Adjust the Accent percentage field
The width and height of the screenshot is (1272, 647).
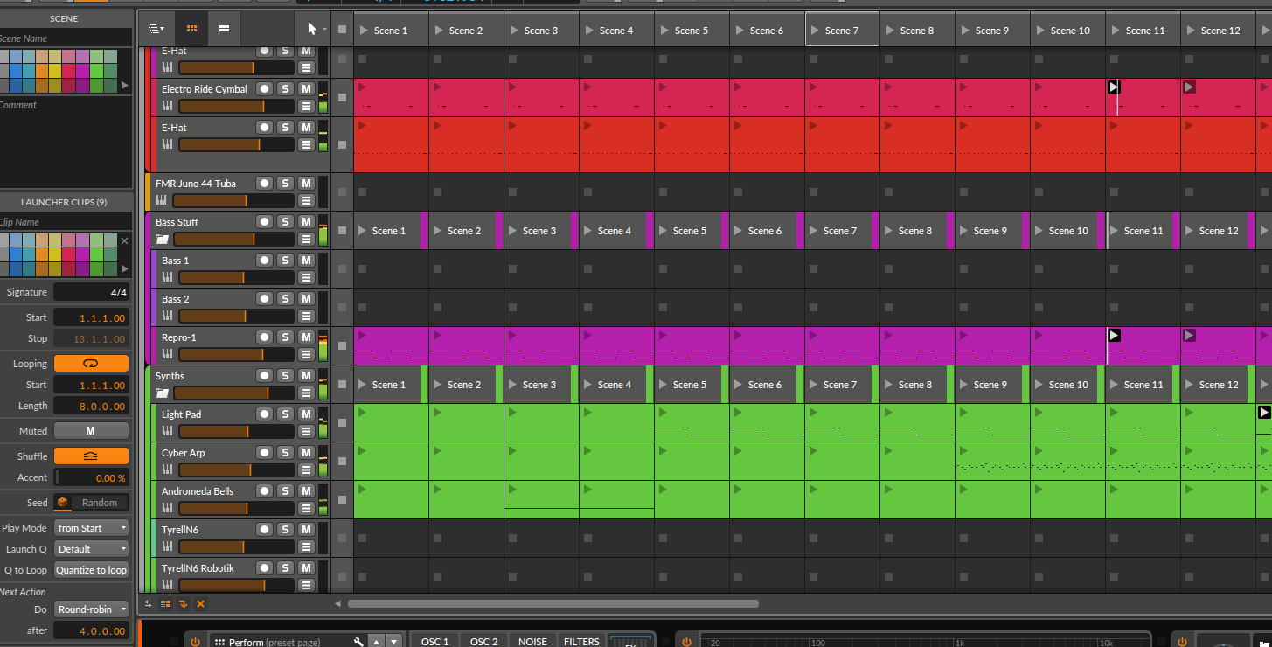click(91, 477)
